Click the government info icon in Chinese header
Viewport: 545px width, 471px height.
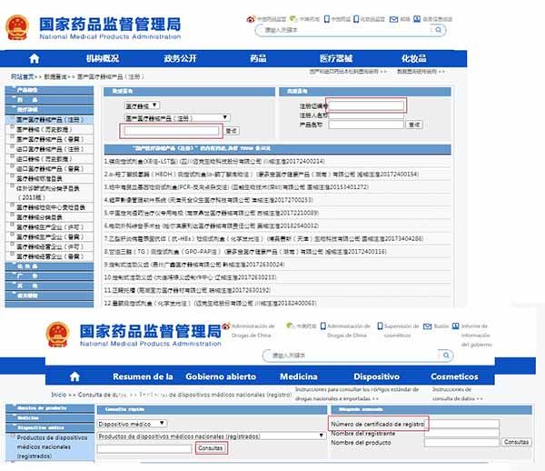(x=417, y=19)
